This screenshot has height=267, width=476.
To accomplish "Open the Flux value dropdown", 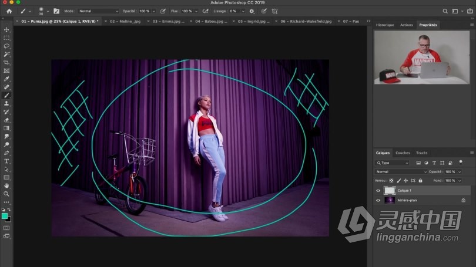I will [x=196, y=11].
